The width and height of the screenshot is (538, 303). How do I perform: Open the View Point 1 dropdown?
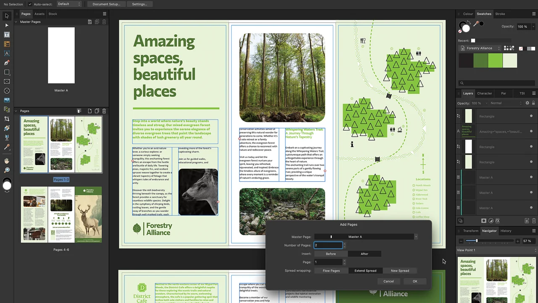tap(496, 250)
